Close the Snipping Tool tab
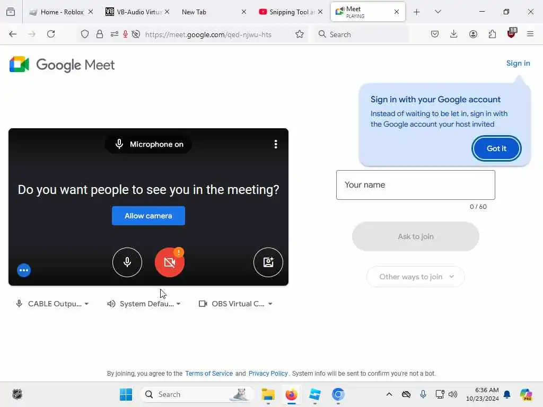This screenshot has width=543, height=407. (320, 12)
